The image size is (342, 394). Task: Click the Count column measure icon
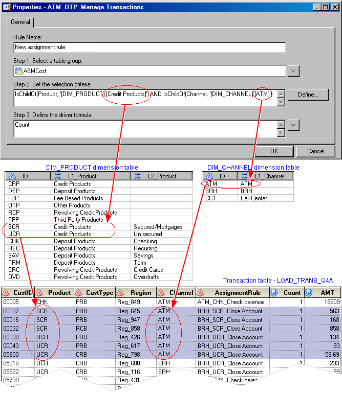273,293
